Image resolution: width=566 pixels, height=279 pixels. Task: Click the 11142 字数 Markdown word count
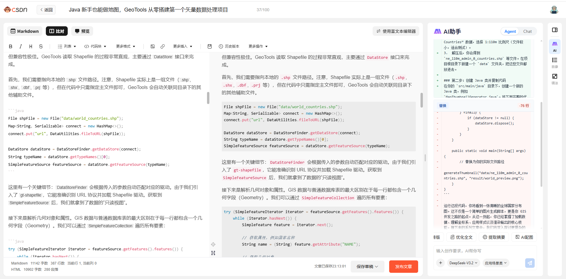coord(39,263)
